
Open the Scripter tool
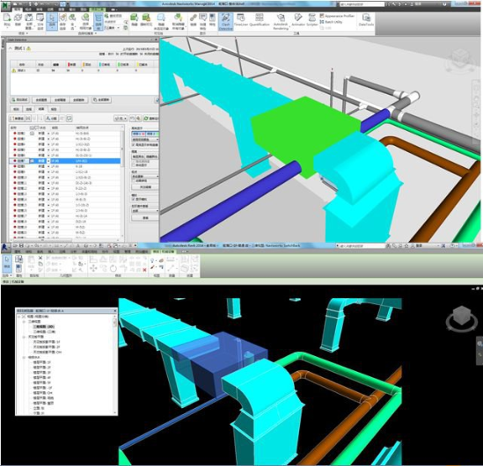click(x=311, y=20)
